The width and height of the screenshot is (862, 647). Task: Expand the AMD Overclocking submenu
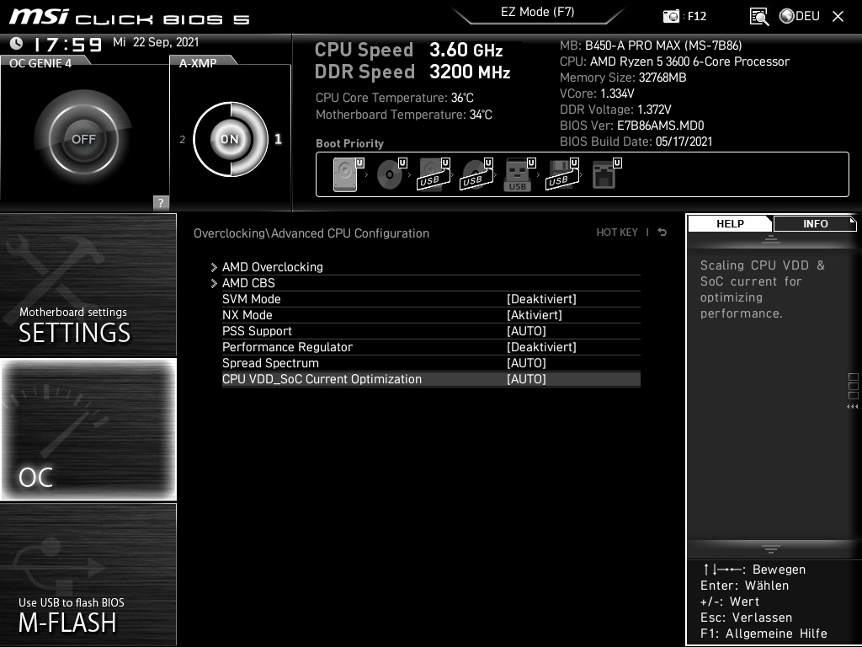point(272,267)
